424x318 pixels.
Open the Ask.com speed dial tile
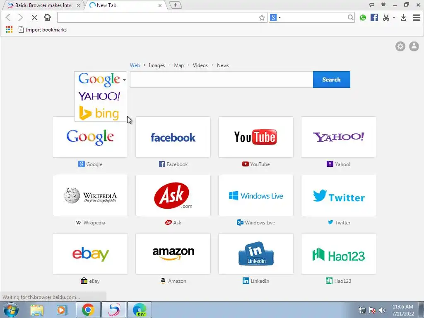[x=173, y=195]
